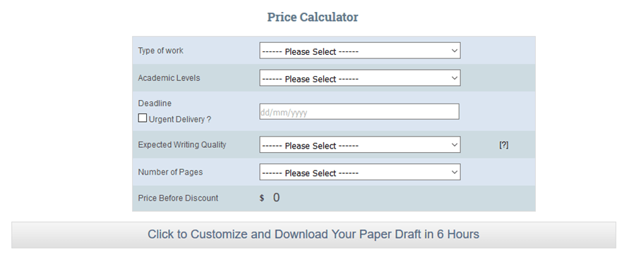Open Expected Writing Quality dropdown

pos(360,145)
